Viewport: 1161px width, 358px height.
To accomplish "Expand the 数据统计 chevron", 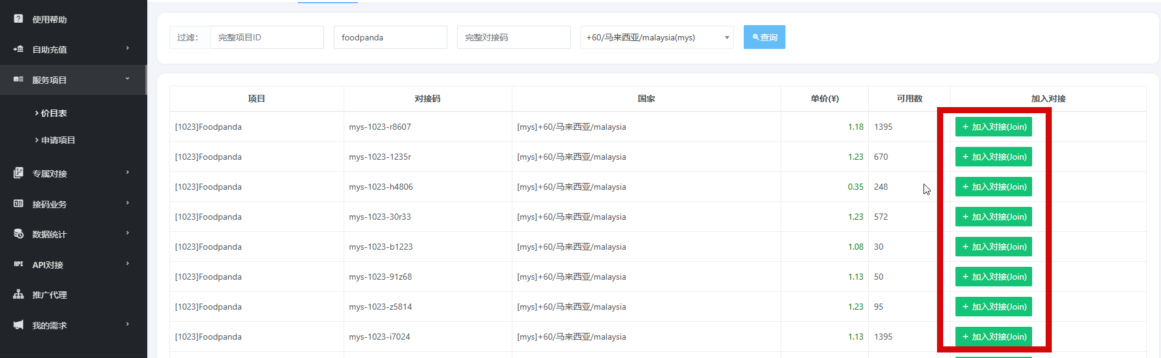I will [128, 233].
